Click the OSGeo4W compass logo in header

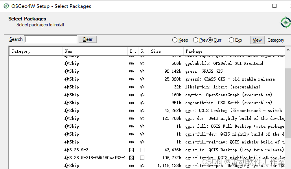[x=285, y=22]
